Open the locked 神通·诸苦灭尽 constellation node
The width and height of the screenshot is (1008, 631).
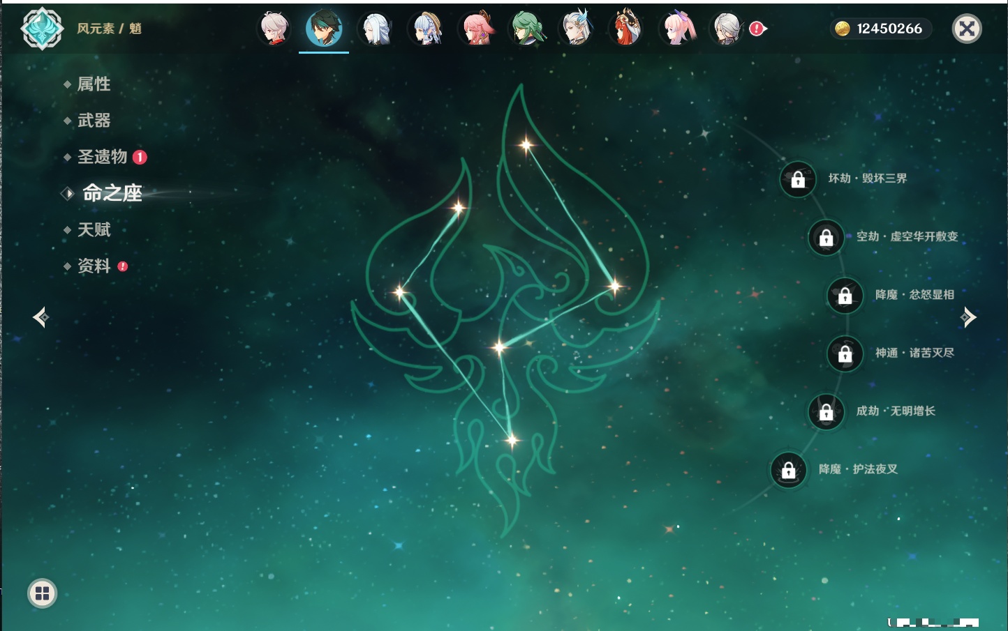coord(845,353)
